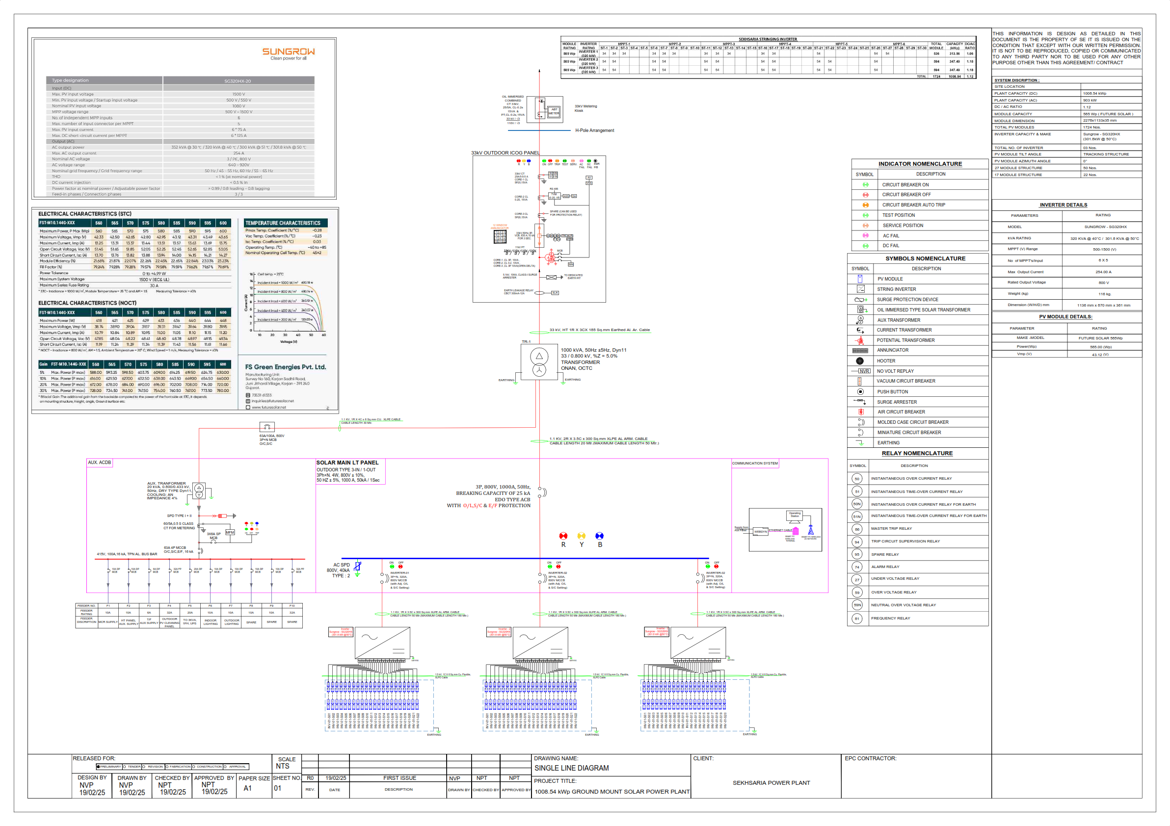Click the Surge Protection Device symbol
This screenshot has height=826, width=1170.
click(x=860, y=299)
